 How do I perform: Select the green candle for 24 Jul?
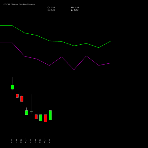[x=27, y=112]
